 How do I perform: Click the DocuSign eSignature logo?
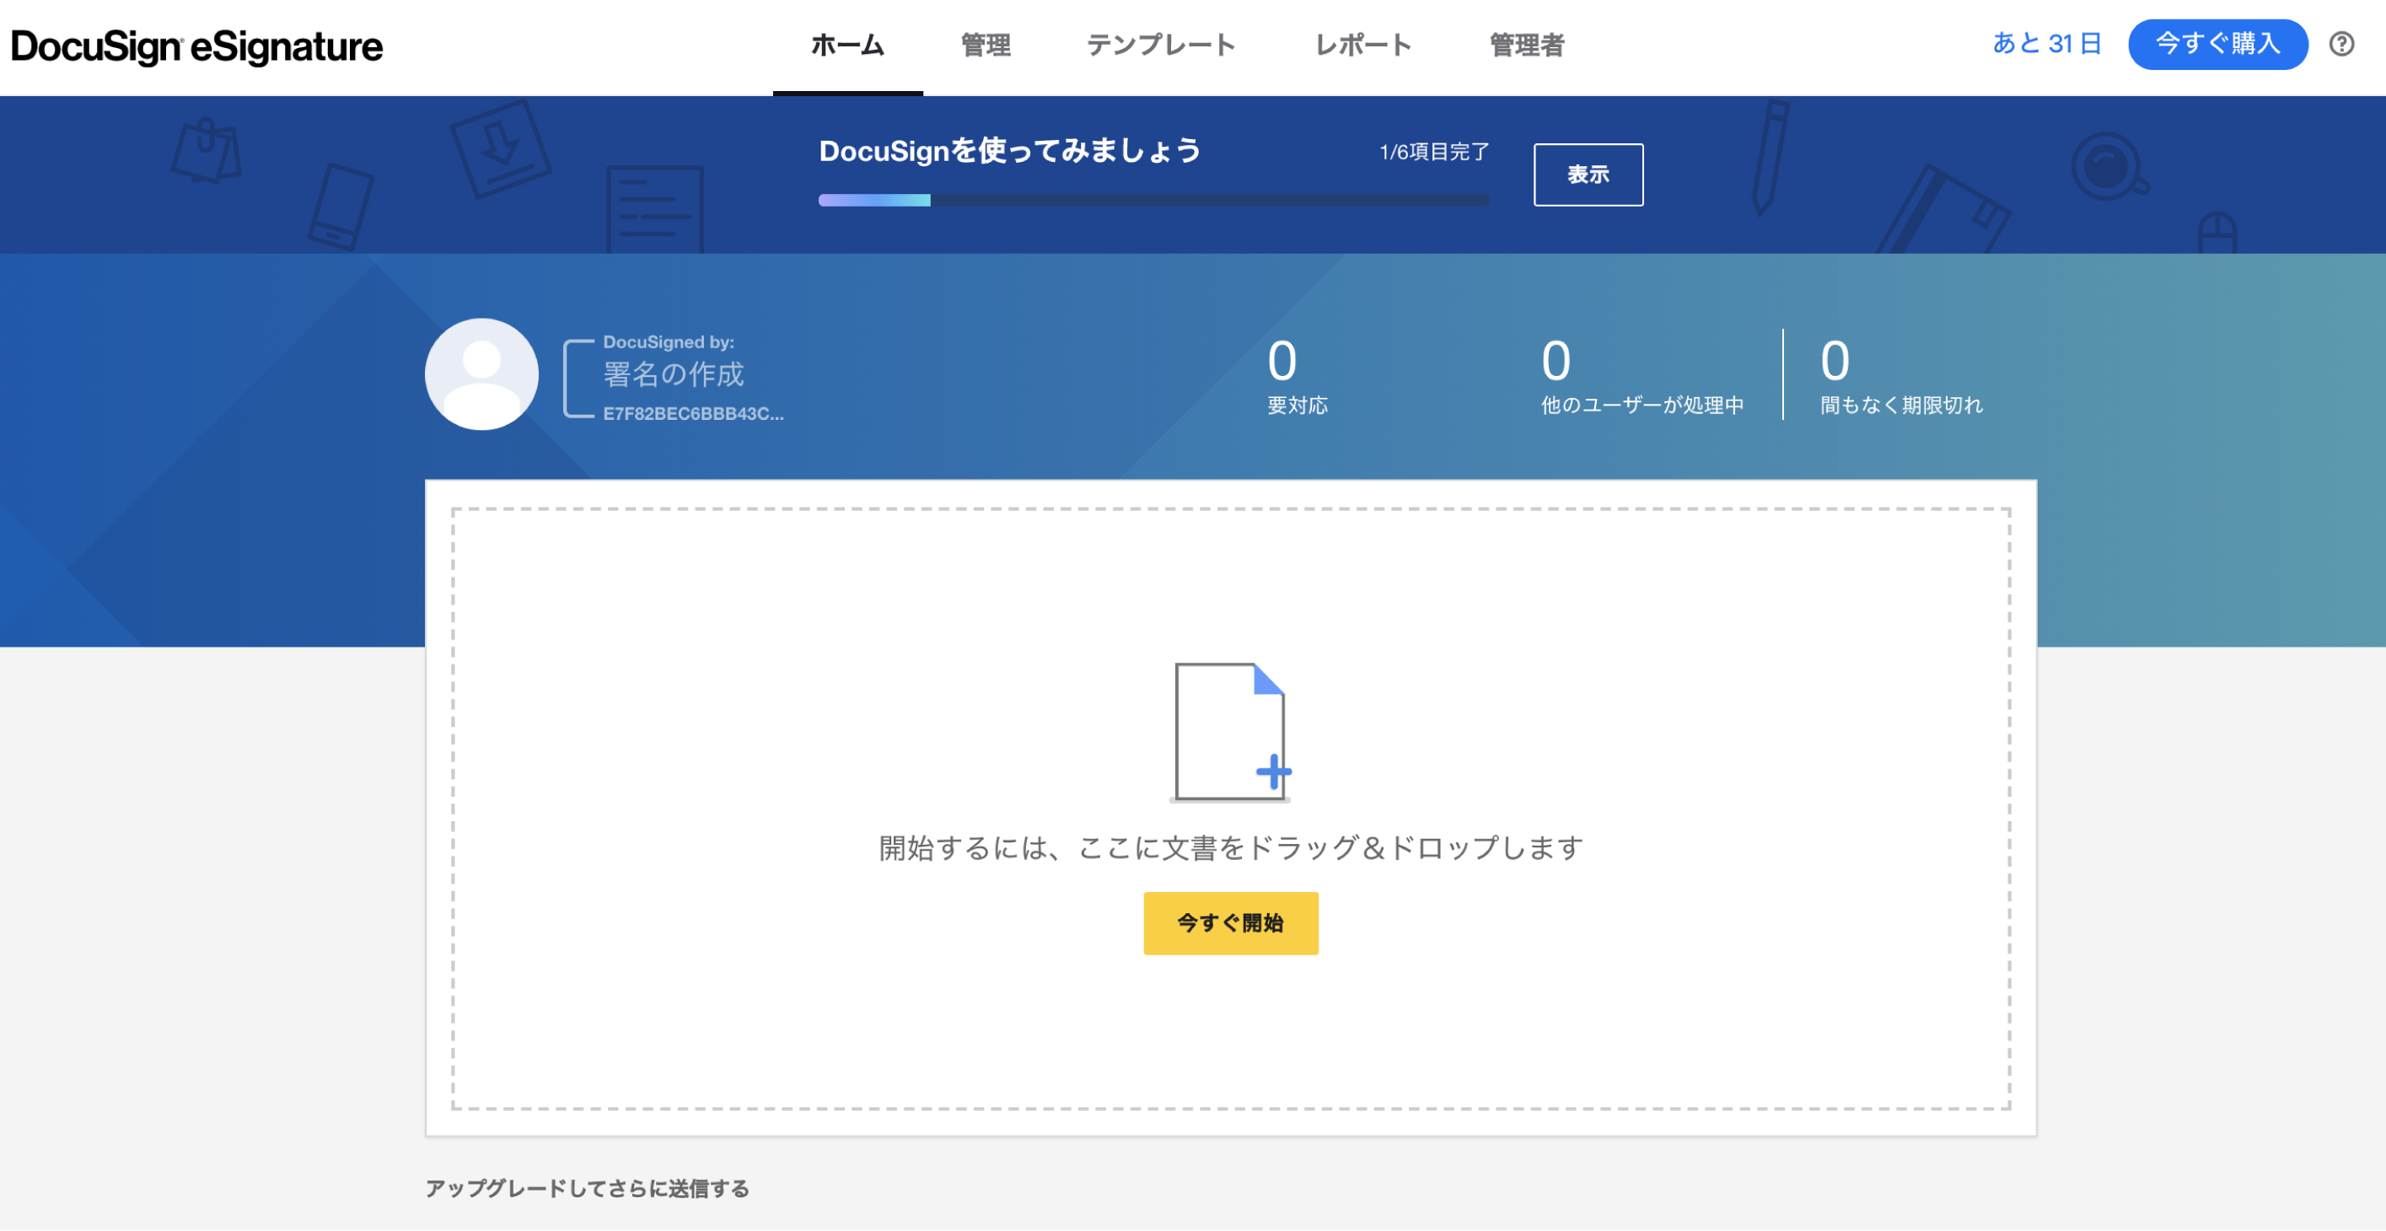[196, 46]
